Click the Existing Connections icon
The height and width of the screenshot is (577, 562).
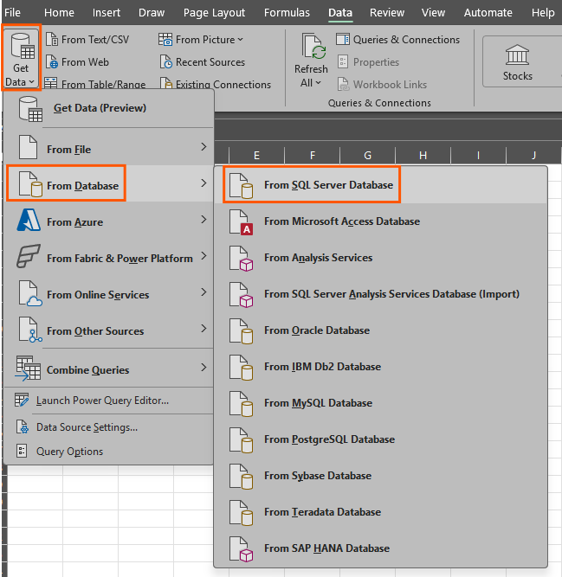165,84
